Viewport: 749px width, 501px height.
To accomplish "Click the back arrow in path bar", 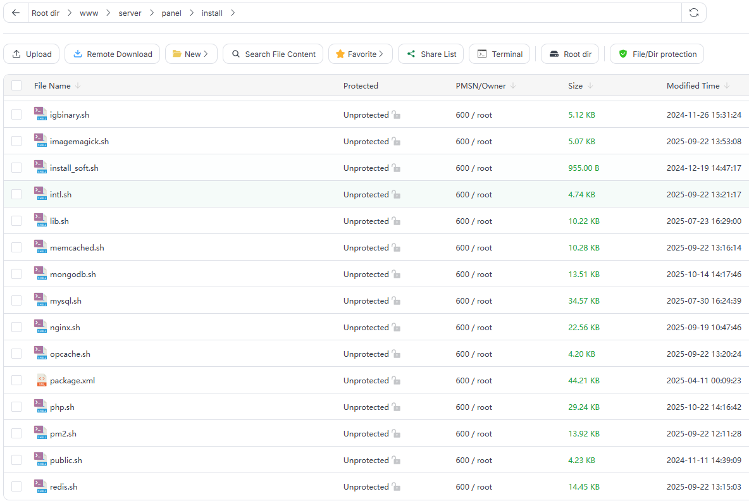I will click(16, 13).
